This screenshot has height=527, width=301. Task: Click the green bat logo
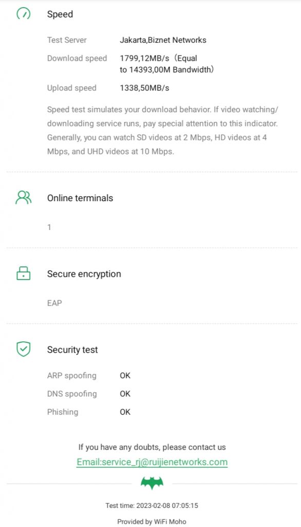152,483
